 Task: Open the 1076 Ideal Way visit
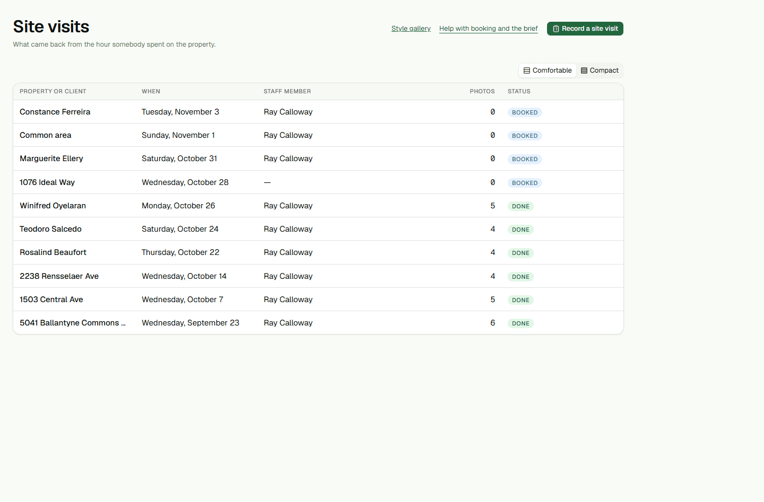318,182
